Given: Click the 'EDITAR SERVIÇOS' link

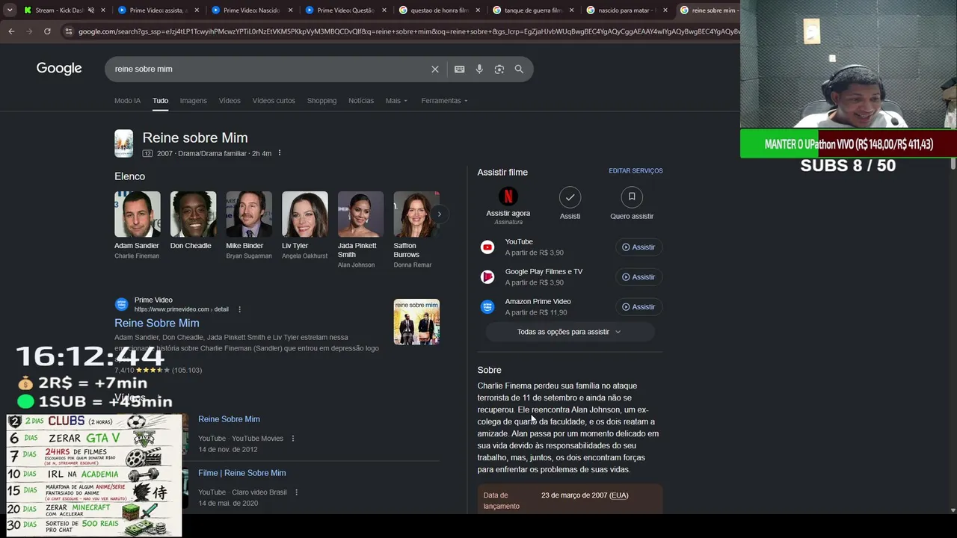Looking at the screenshot, I should click(636, 171).
